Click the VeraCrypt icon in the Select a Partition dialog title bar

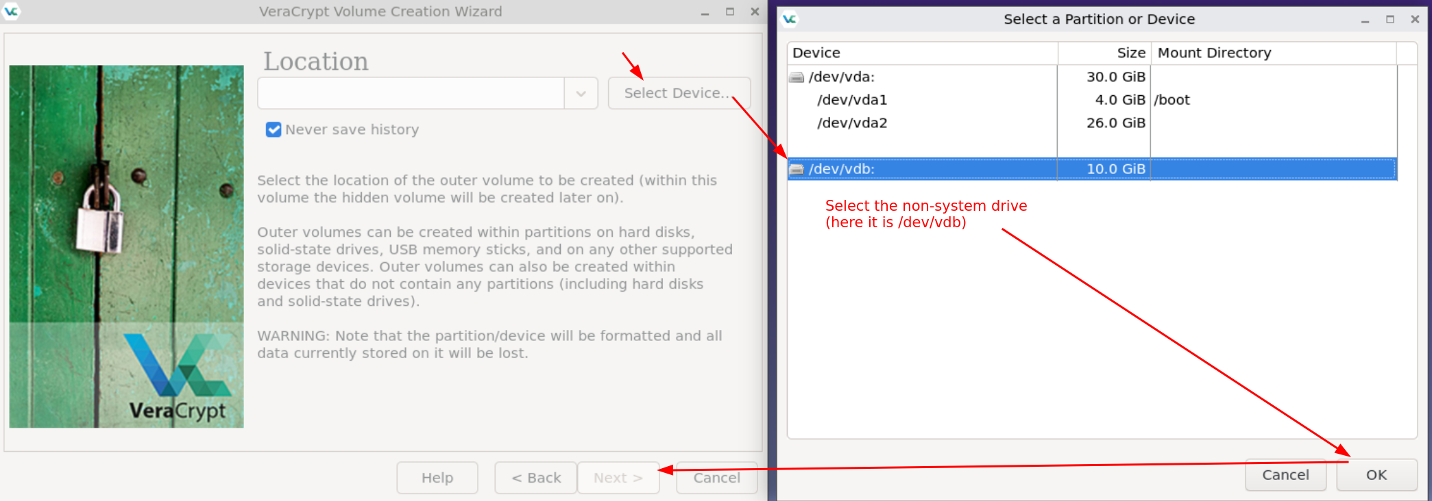pos(790,19)
